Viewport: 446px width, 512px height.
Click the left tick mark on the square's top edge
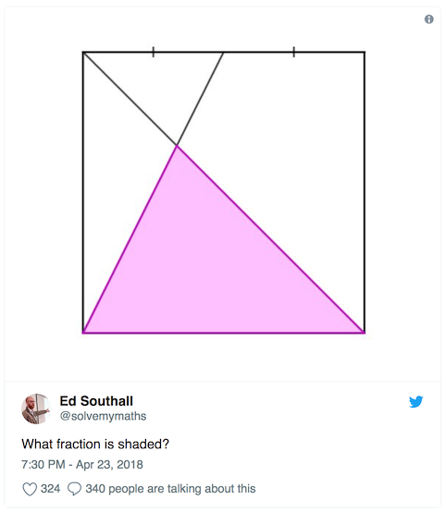154,52
